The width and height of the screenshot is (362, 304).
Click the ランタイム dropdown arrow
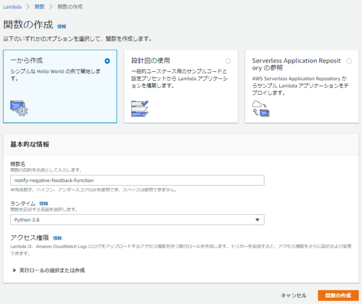(x=257, y=220)
